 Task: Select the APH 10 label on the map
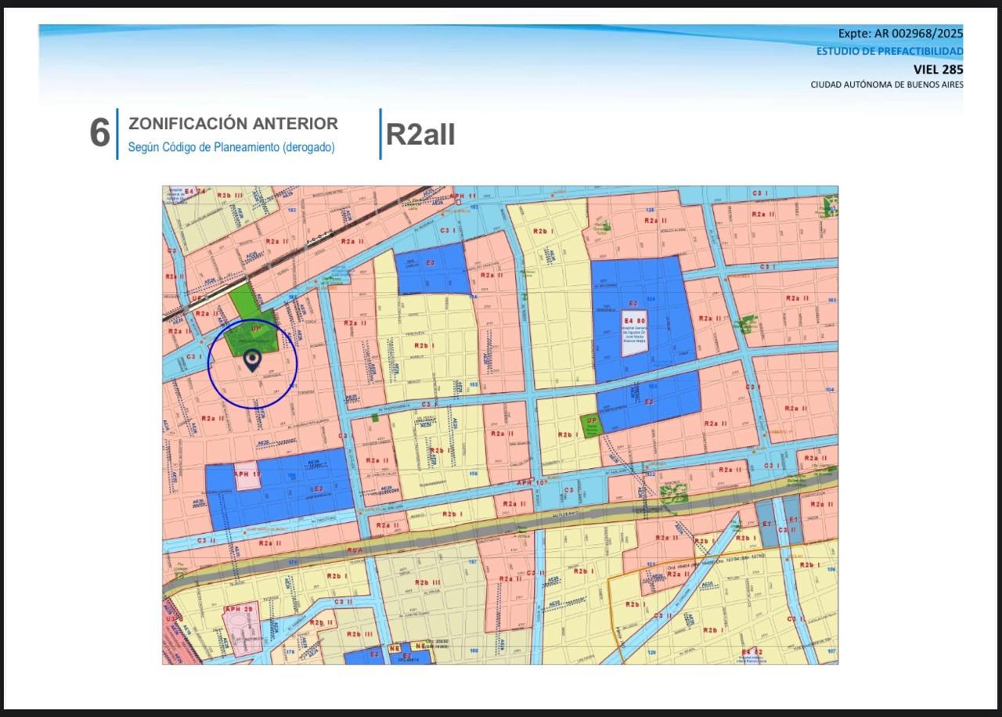click(x=531, y=483)
